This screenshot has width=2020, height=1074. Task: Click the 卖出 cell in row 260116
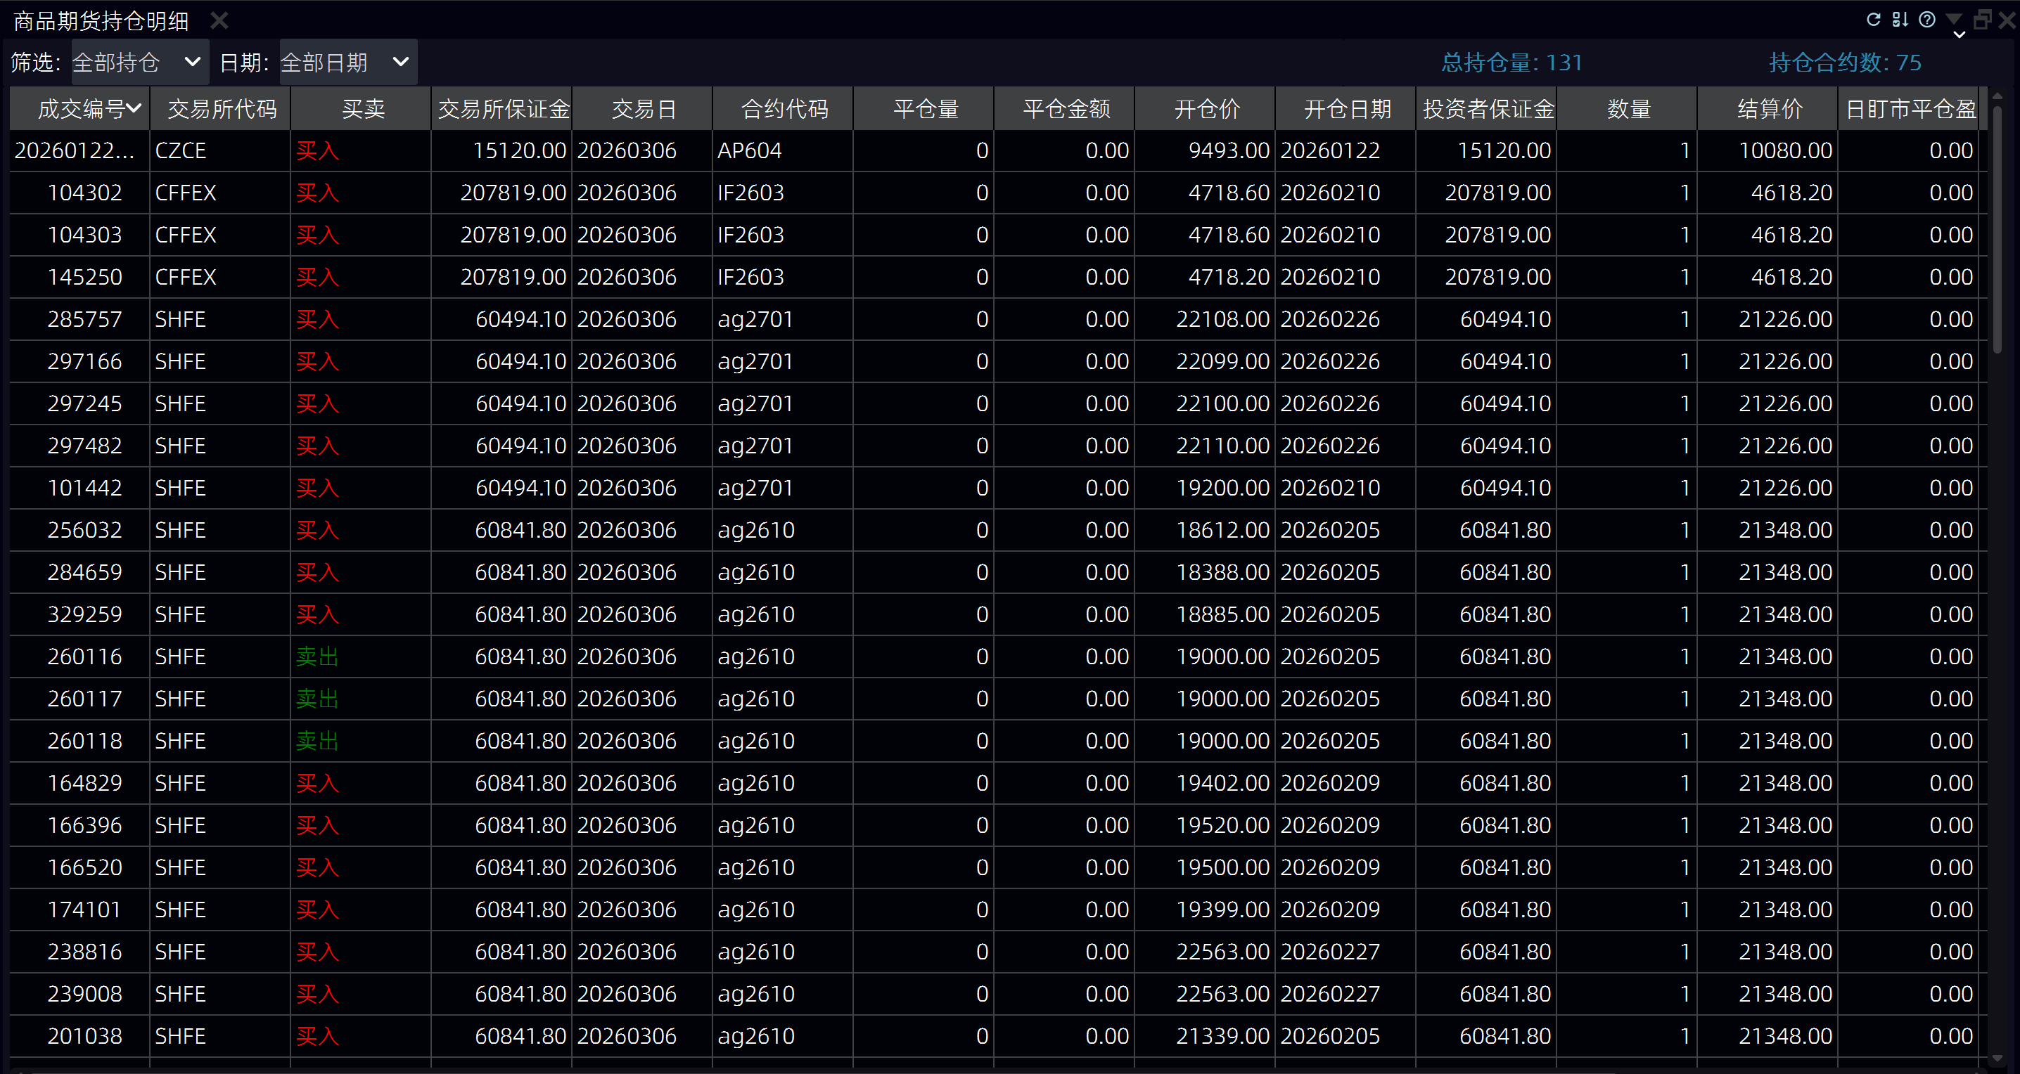click(x=318, y=656)
